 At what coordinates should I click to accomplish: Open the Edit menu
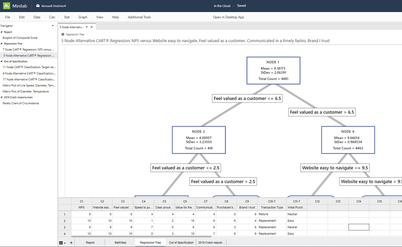[x=22, y=17]
